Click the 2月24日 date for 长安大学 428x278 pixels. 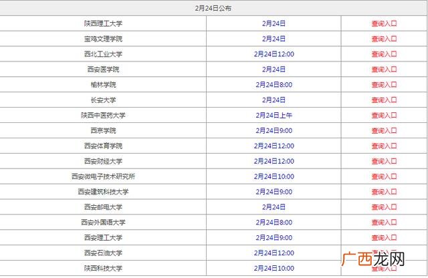274,100
